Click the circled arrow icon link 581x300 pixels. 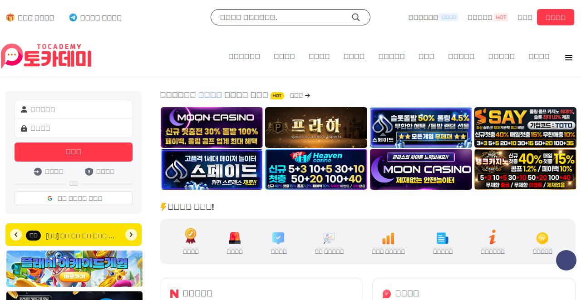(x=49, y=172)
